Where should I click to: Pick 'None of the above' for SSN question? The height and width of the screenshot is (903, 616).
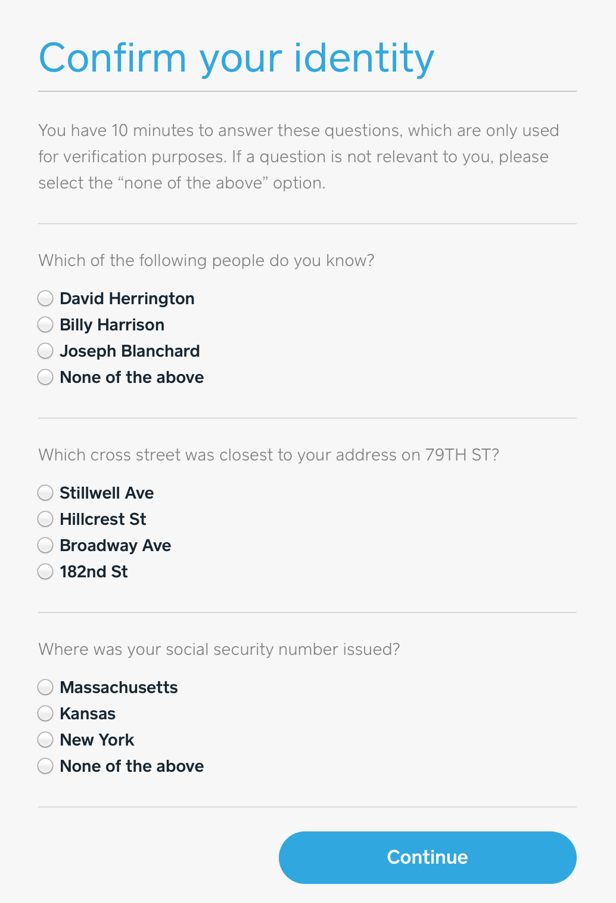pos(45,766)
